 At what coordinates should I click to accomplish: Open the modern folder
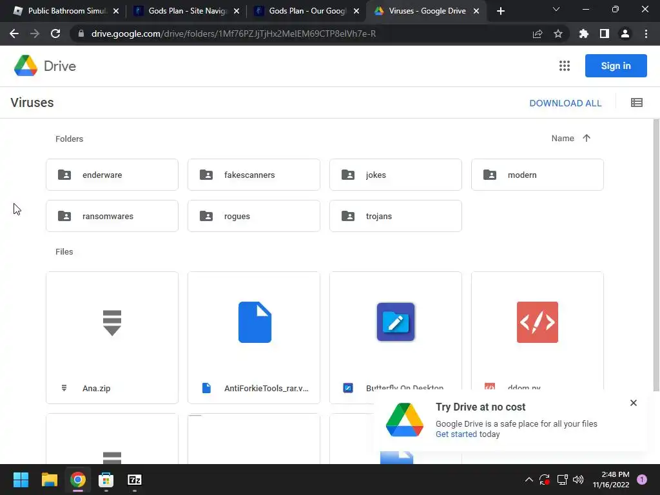tap(538, 175)
